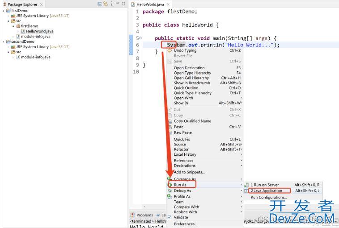Collapse the secondDemo project node

pos(4,41)
